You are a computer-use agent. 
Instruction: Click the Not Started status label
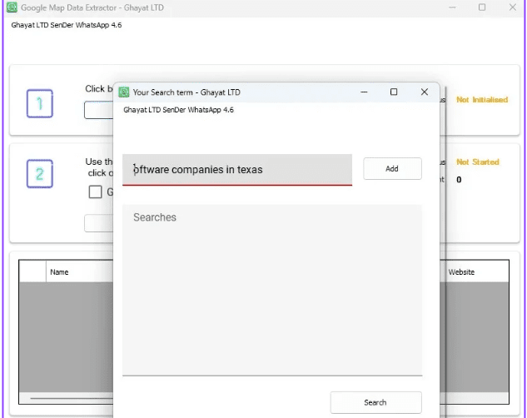(477, 162)
